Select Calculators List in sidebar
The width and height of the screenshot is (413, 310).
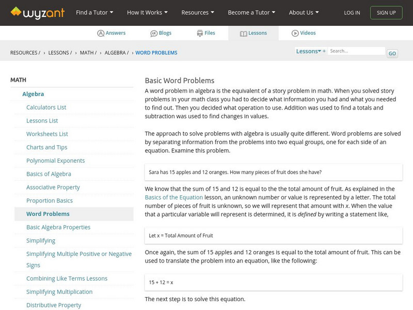tap(46, 107)
